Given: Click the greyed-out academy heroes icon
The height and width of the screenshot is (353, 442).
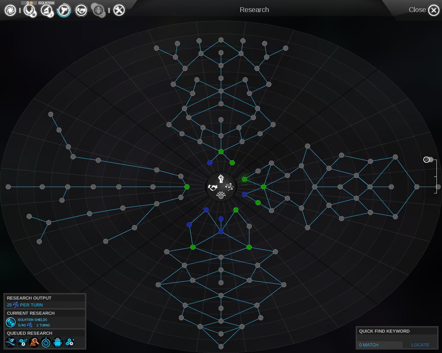Looking at the screenshot, I should click(98, 10).
